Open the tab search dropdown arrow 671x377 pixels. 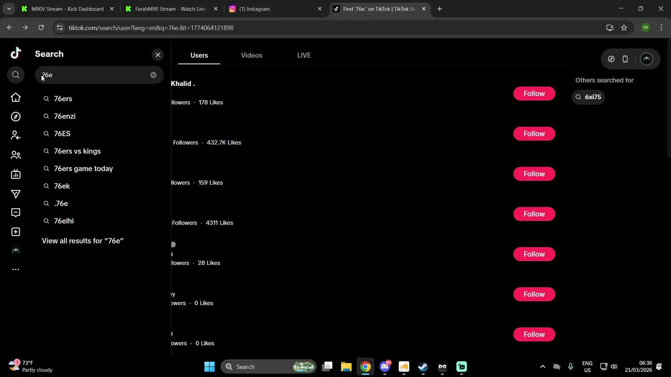pyautogui.click(x=8, y=9)
